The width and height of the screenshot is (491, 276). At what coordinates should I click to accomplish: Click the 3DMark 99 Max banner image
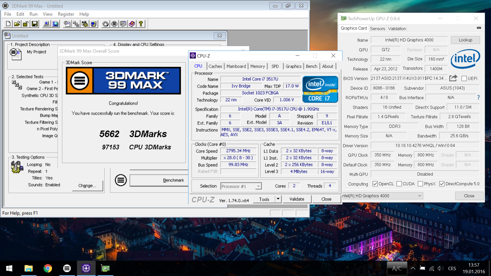[x=123, y=80]
